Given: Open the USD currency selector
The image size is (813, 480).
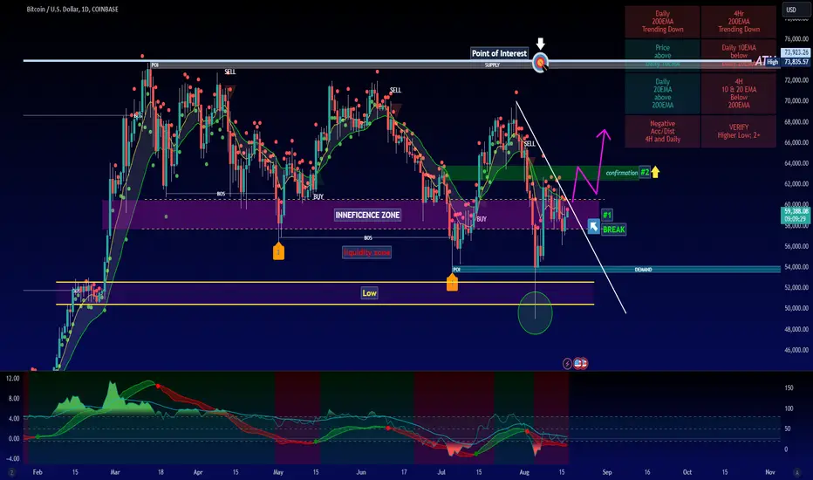Looking at the screenshot, I should pyautogui.click(x=791, y=10).
